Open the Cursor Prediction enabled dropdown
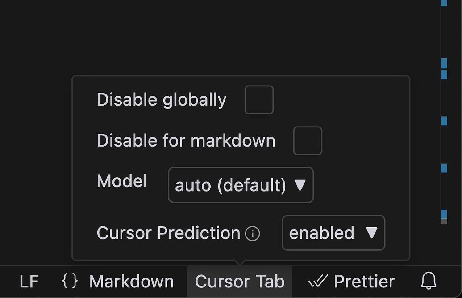 [x=333, y=233]
